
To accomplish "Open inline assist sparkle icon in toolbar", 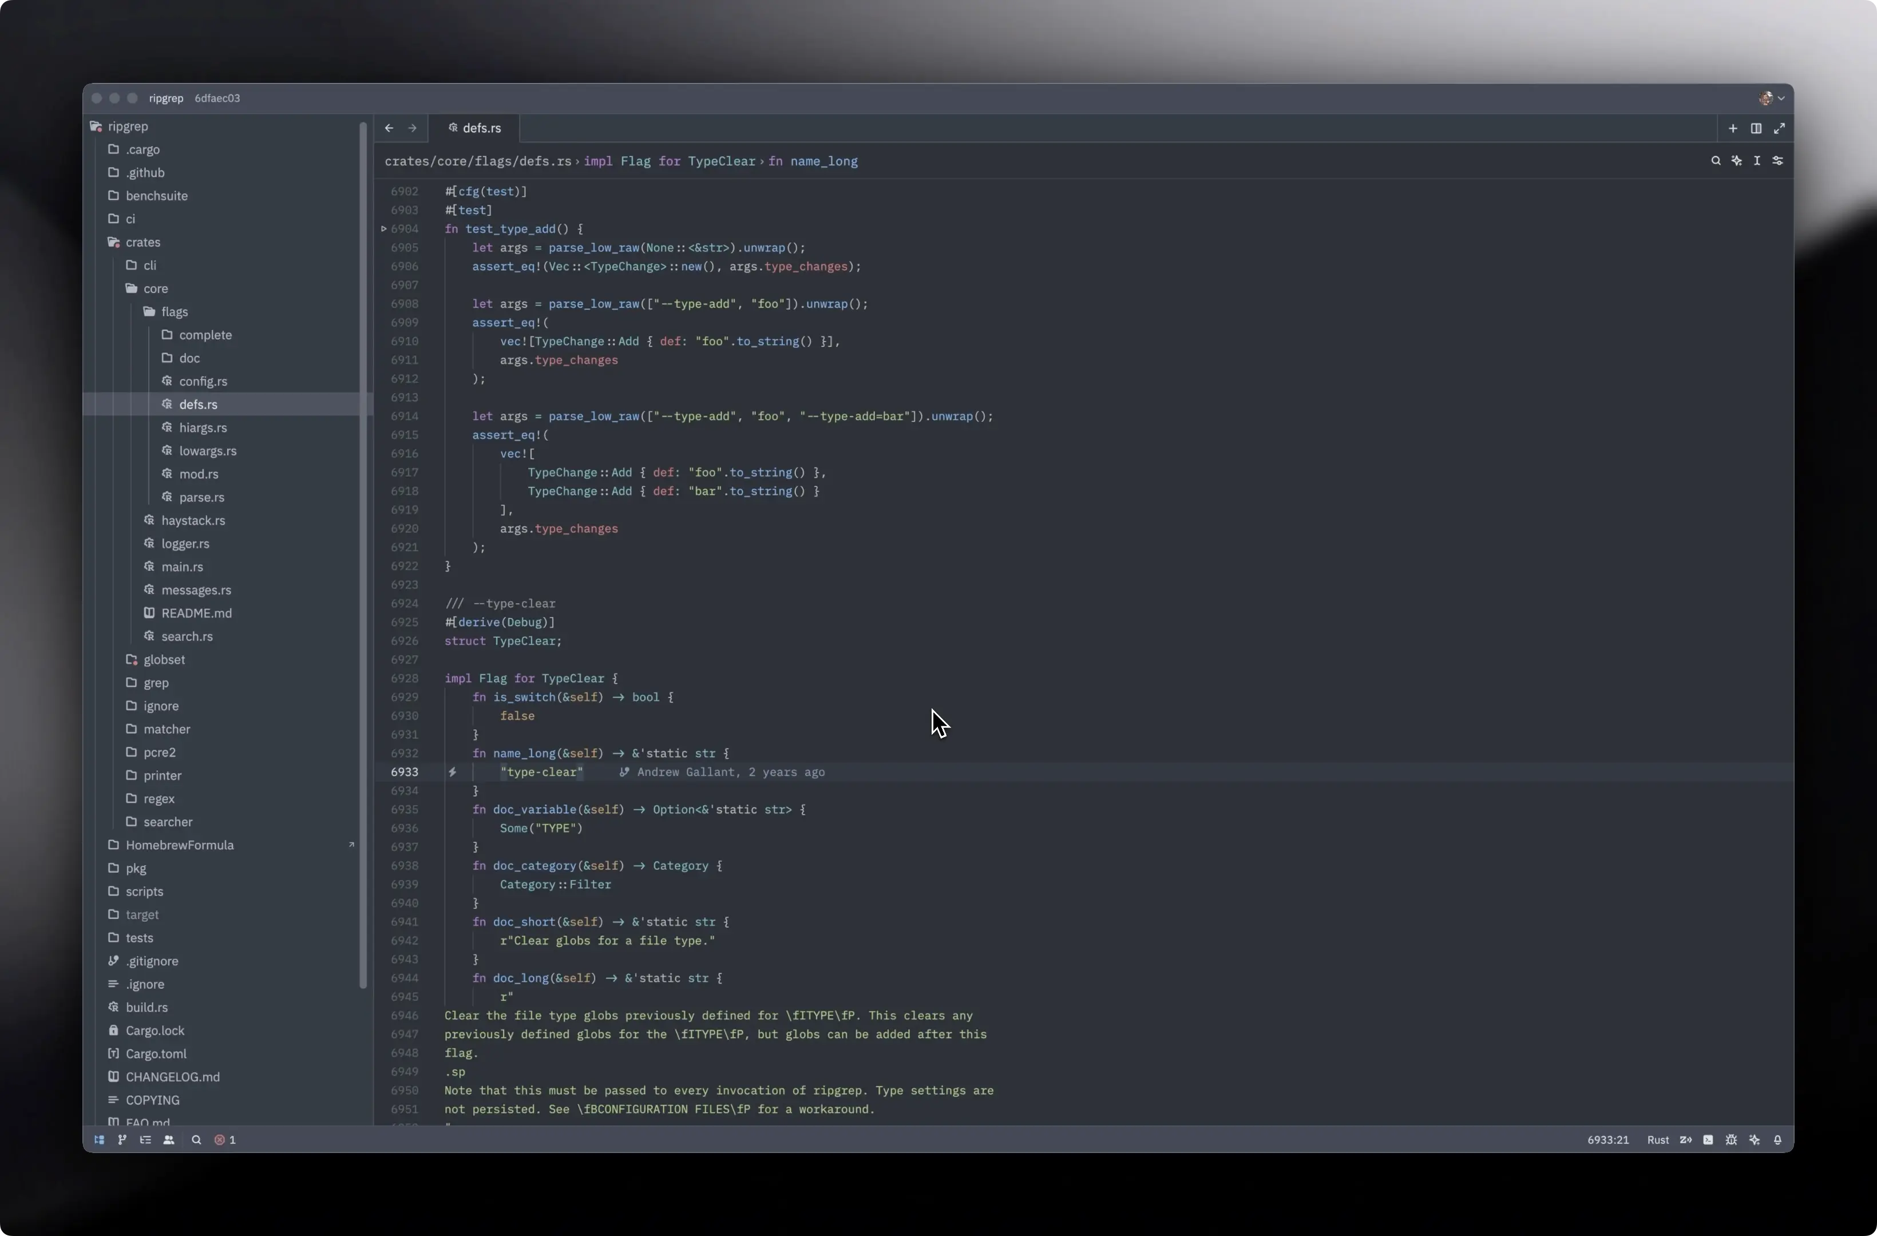I will click(1737, 161).
